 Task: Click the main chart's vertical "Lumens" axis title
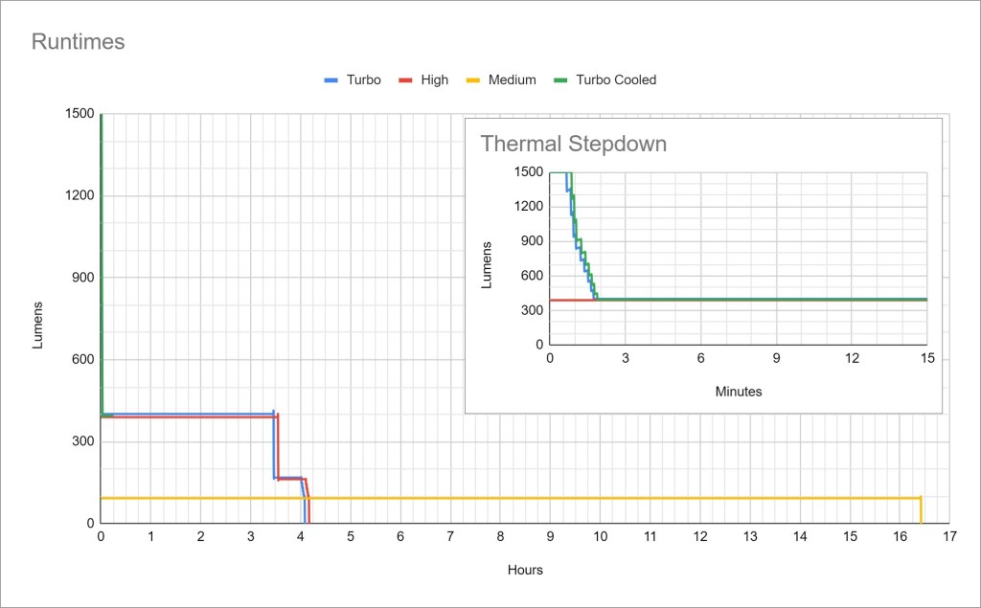point(38,326)
